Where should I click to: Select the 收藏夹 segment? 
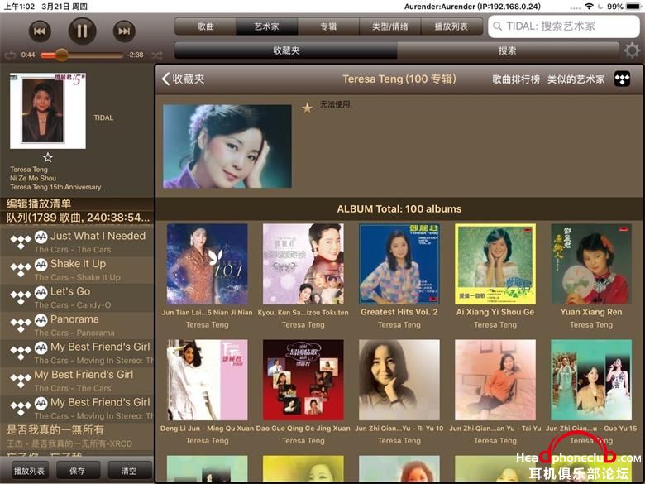click(286, 50)
